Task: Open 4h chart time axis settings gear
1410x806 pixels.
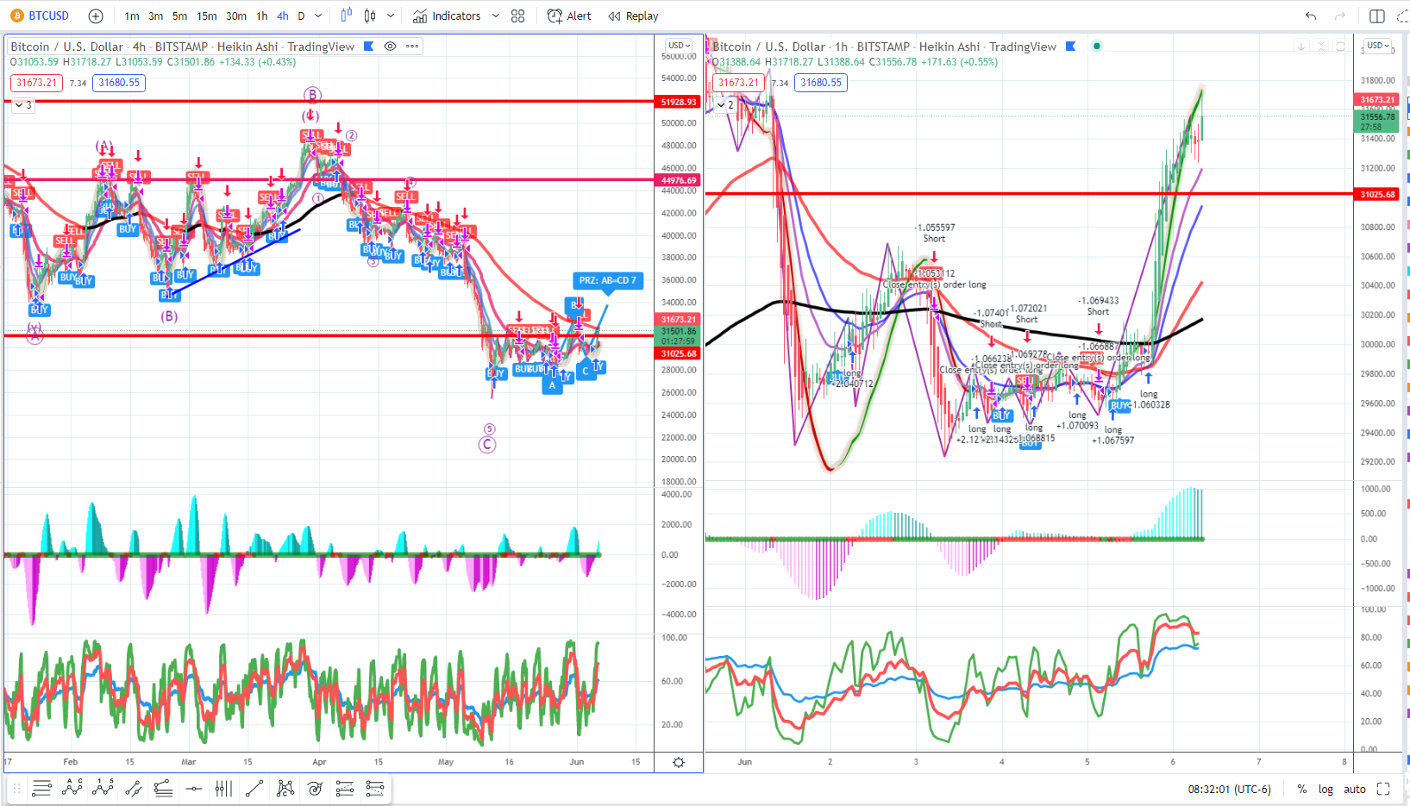Action: pos(679,762)
